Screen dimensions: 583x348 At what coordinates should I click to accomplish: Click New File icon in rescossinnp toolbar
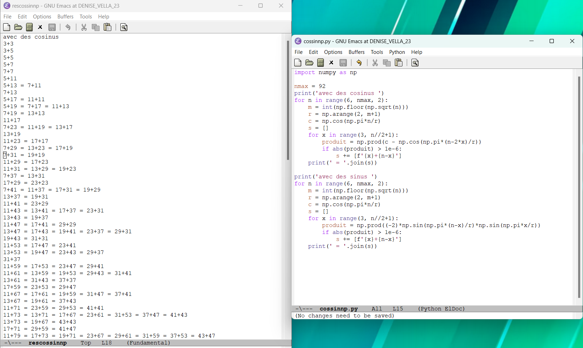(7, 27)
